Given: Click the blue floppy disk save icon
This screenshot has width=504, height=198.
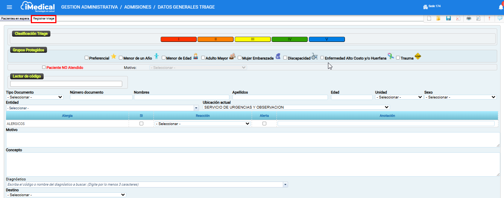Looking at the screenshot, I should [448, 18].
